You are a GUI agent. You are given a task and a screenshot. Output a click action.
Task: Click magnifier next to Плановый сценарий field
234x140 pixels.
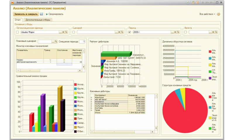[x=56, y=41]
